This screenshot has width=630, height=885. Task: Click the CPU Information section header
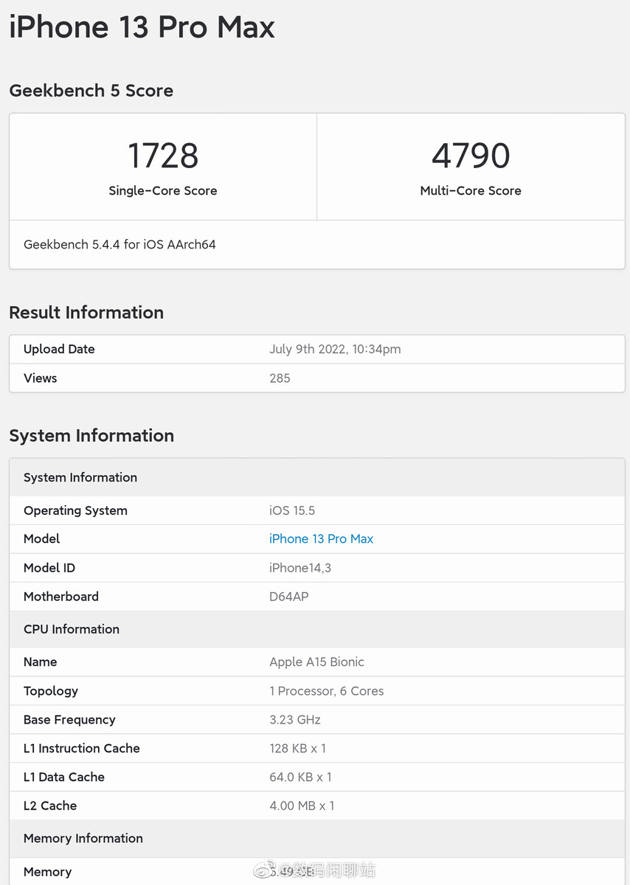72,629
